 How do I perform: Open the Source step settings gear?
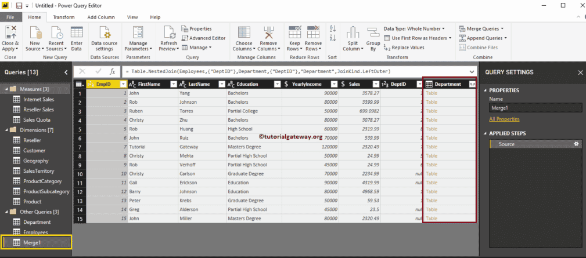[576, 144]
